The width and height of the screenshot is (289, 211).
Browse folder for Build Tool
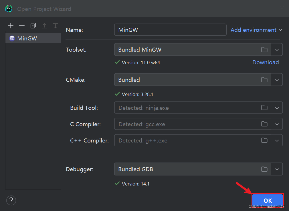(x=264, y=108)
